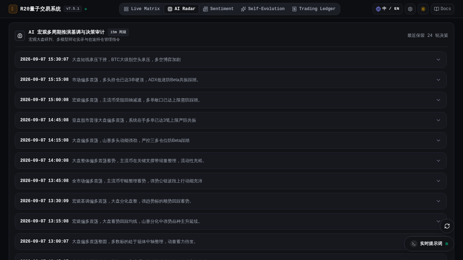The height and width of the screenshot is (260, 463).
Task: Click the Sentiment newspaper icon
Action: tap(205, 9)
